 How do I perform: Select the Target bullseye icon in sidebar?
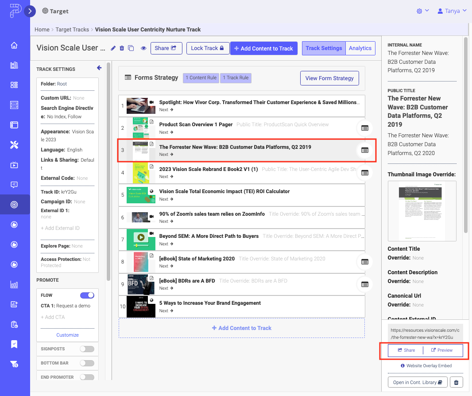14,205
